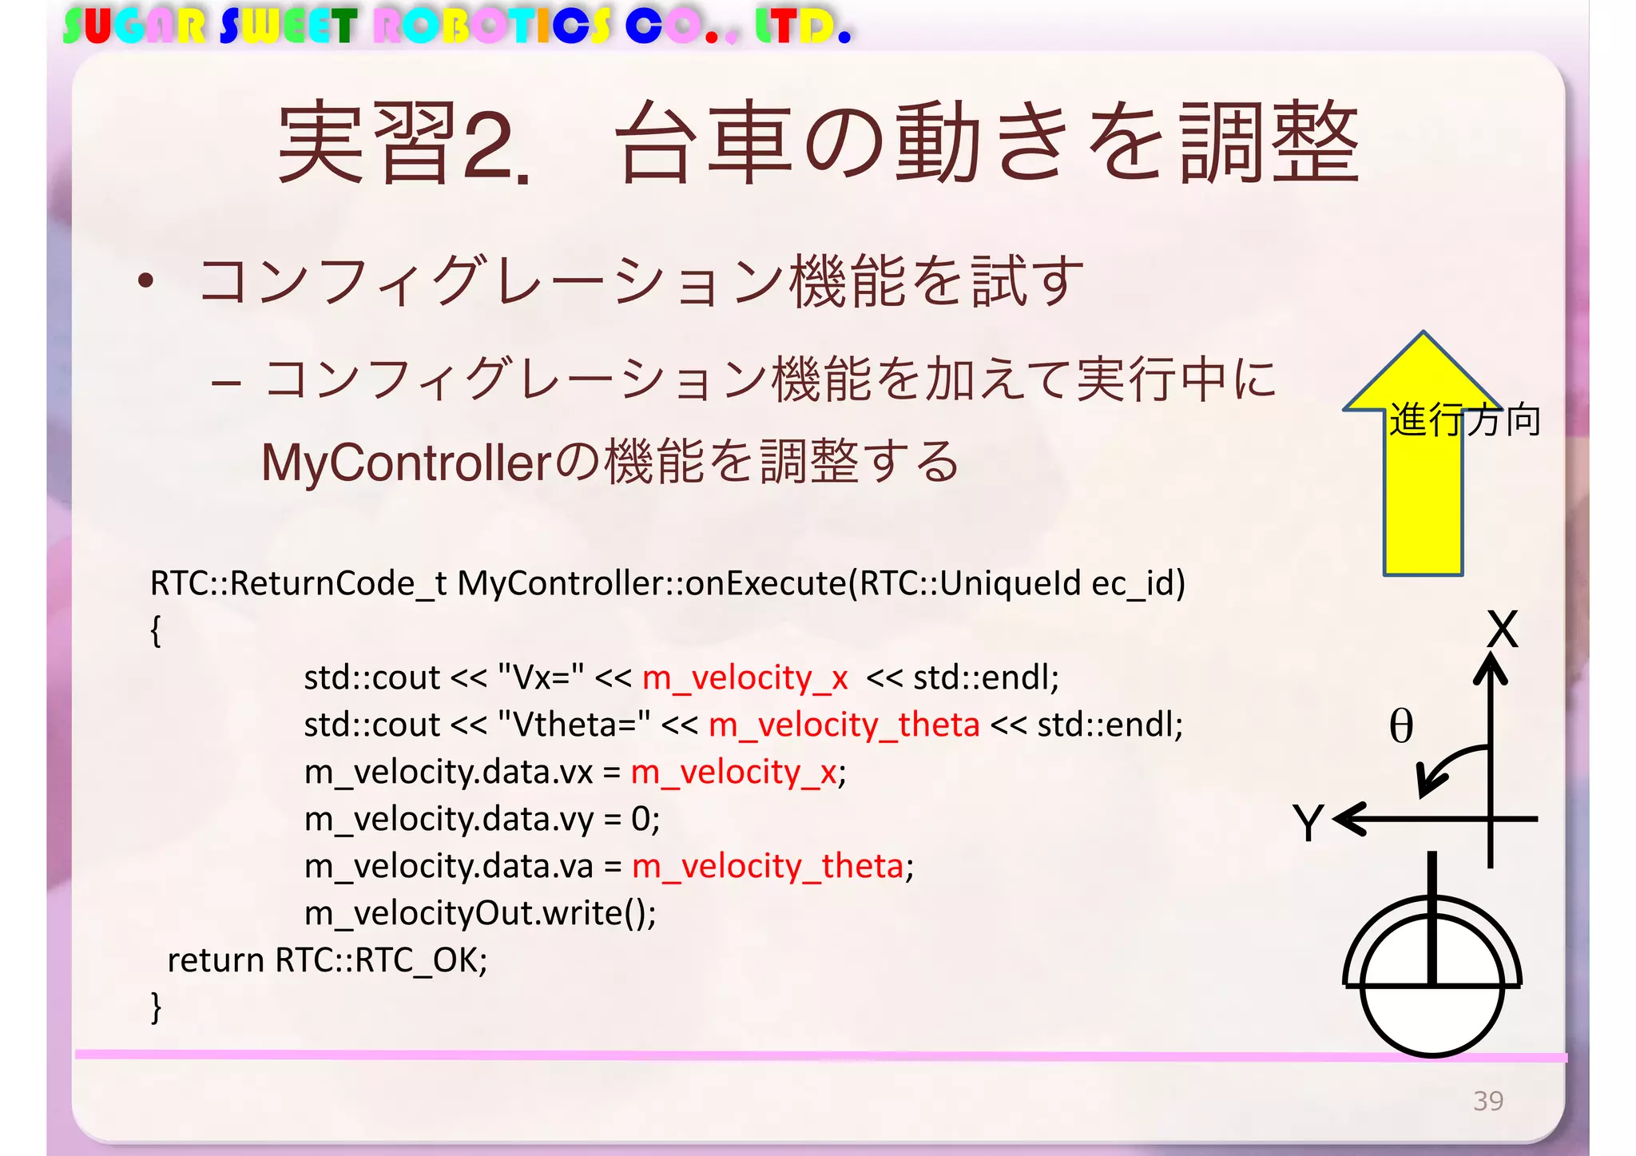Click the 進行方向 label text

1464,420
